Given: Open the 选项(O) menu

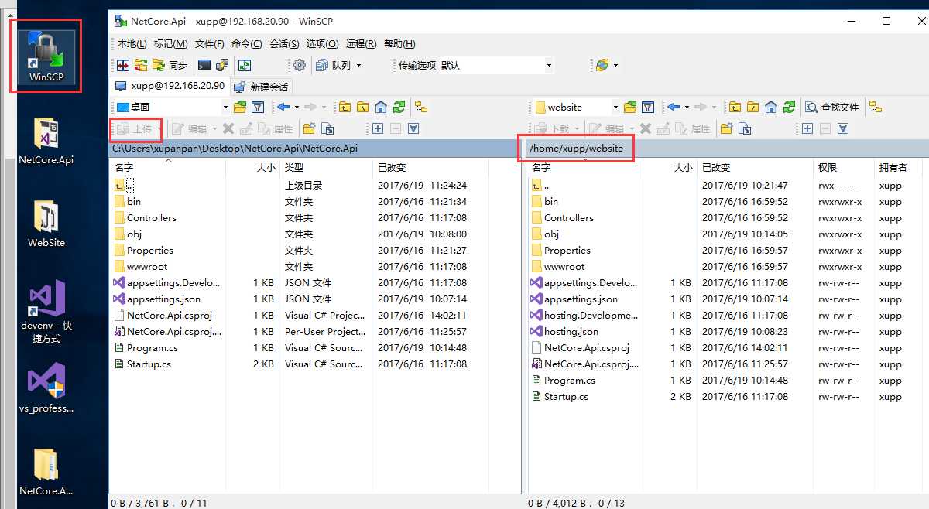Looking at the screenshot, I should coord(322,44).
